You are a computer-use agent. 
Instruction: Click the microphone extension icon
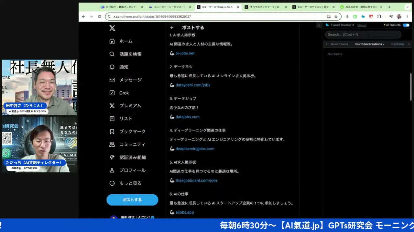pyautogui.click(x=347, y=16)
